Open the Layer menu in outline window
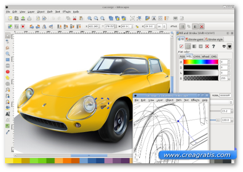The width and height of the screenshot is (243, 172). 160,100
